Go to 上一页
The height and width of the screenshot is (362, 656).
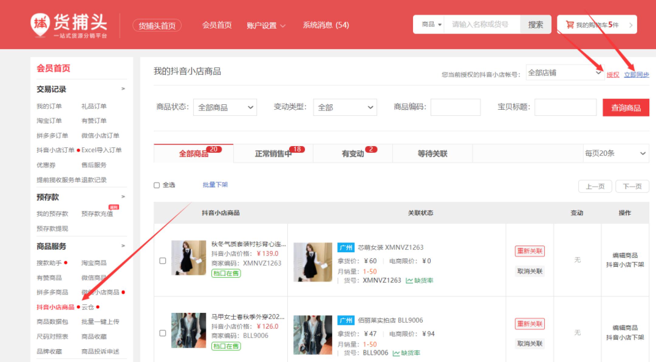coord(595,186)
